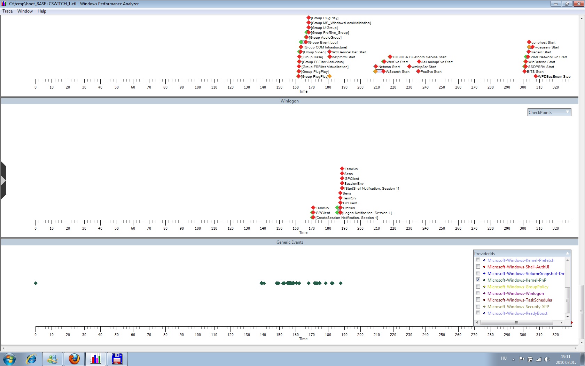The width and height of the screenshot is (585, 366).
Task: Enable Microsoft-Windows-VolumeSnapshot-Driver checkbox
Action: click(x=478, y=273)
